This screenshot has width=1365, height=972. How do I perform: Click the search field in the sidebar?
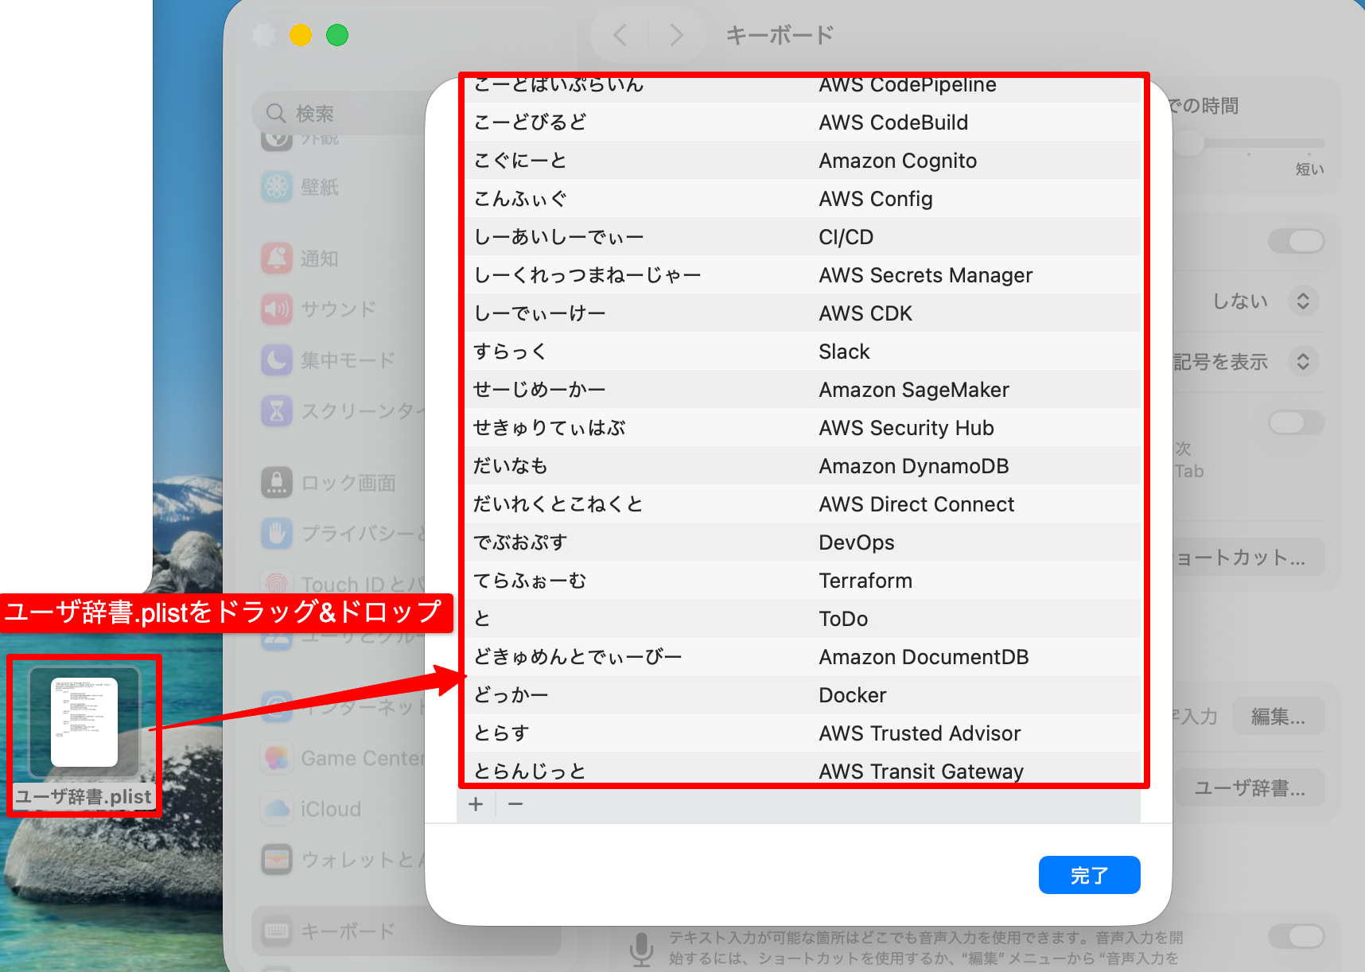(342, 113)
